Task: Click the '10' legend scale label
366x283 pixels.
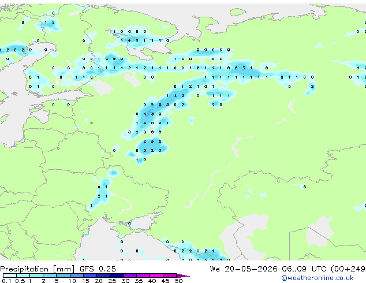Action: coord(72,281)
